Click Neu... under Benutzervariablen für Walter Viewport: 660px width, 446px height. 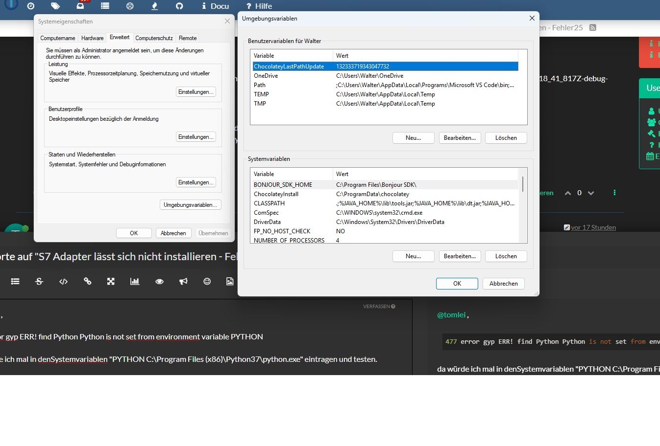(x=414, y=138)
